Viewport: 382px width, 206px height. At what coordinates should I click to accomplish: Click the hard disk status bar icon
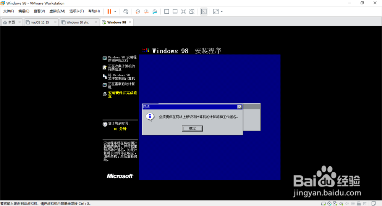[324, 204]
